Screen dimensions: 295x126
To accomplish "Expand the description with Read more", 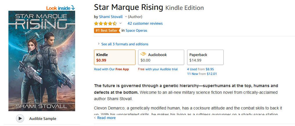I will 106,118.
